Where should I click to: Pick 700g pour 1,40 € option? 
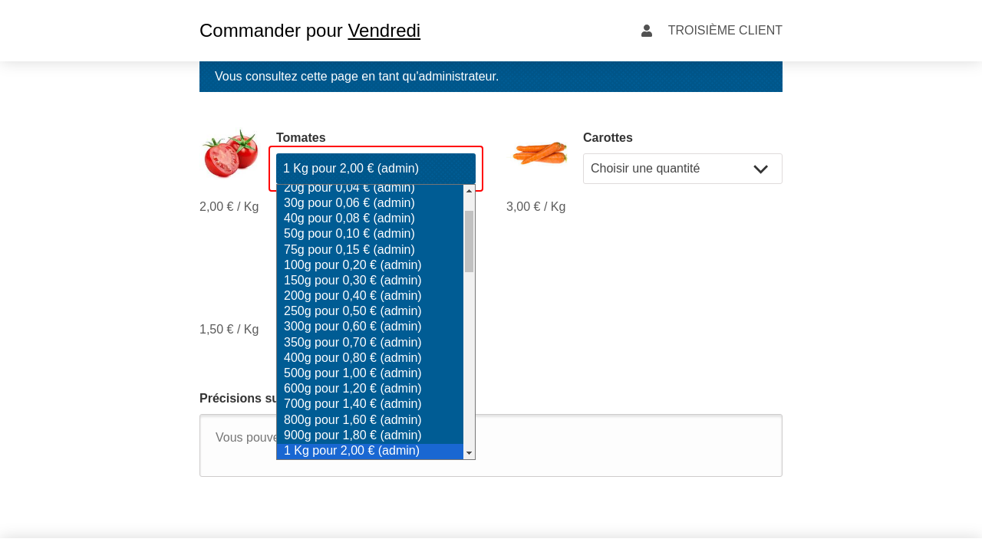(353, 404)
